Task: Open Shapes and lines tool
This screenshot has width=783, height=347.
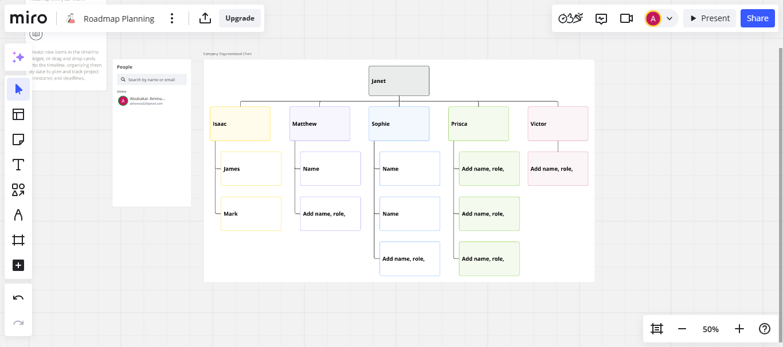Action: pos(18,190)
